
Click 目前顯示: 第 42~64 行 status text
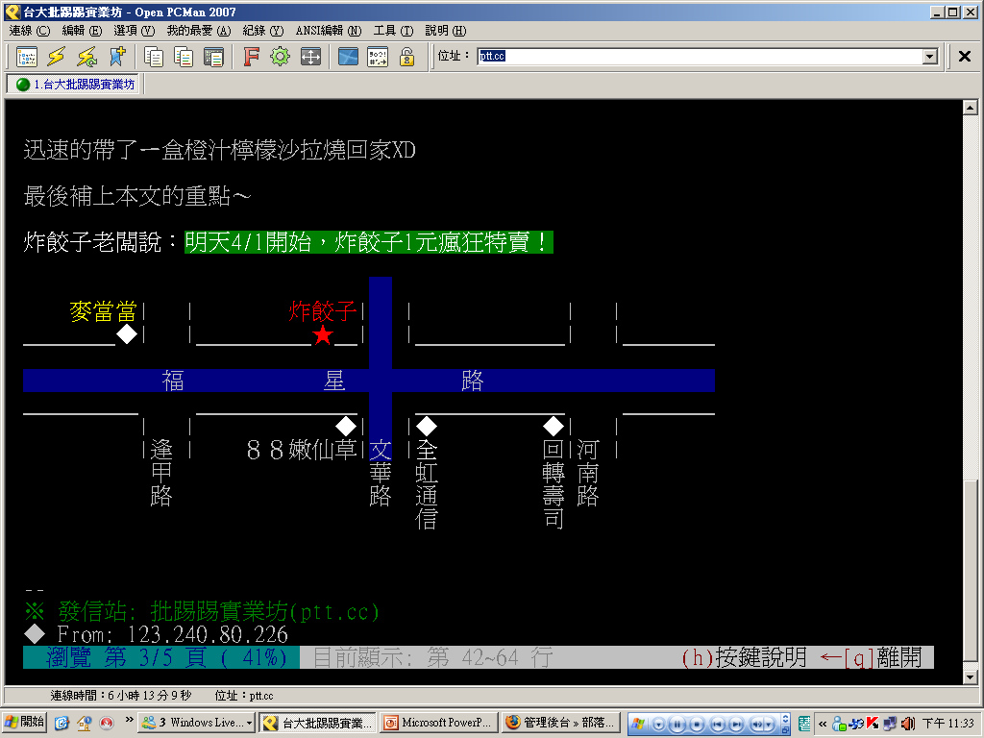coord(433,657)
